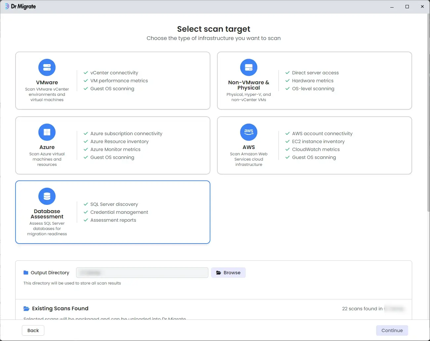Click checkmark beside Credential management
Screen dimensions: 430x341
(86, 212)
